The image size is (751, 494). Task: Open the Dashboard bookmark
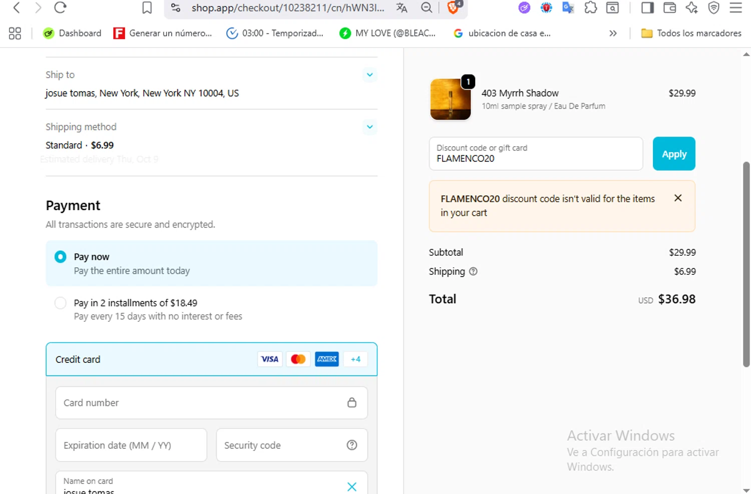(x=72, y=33)
